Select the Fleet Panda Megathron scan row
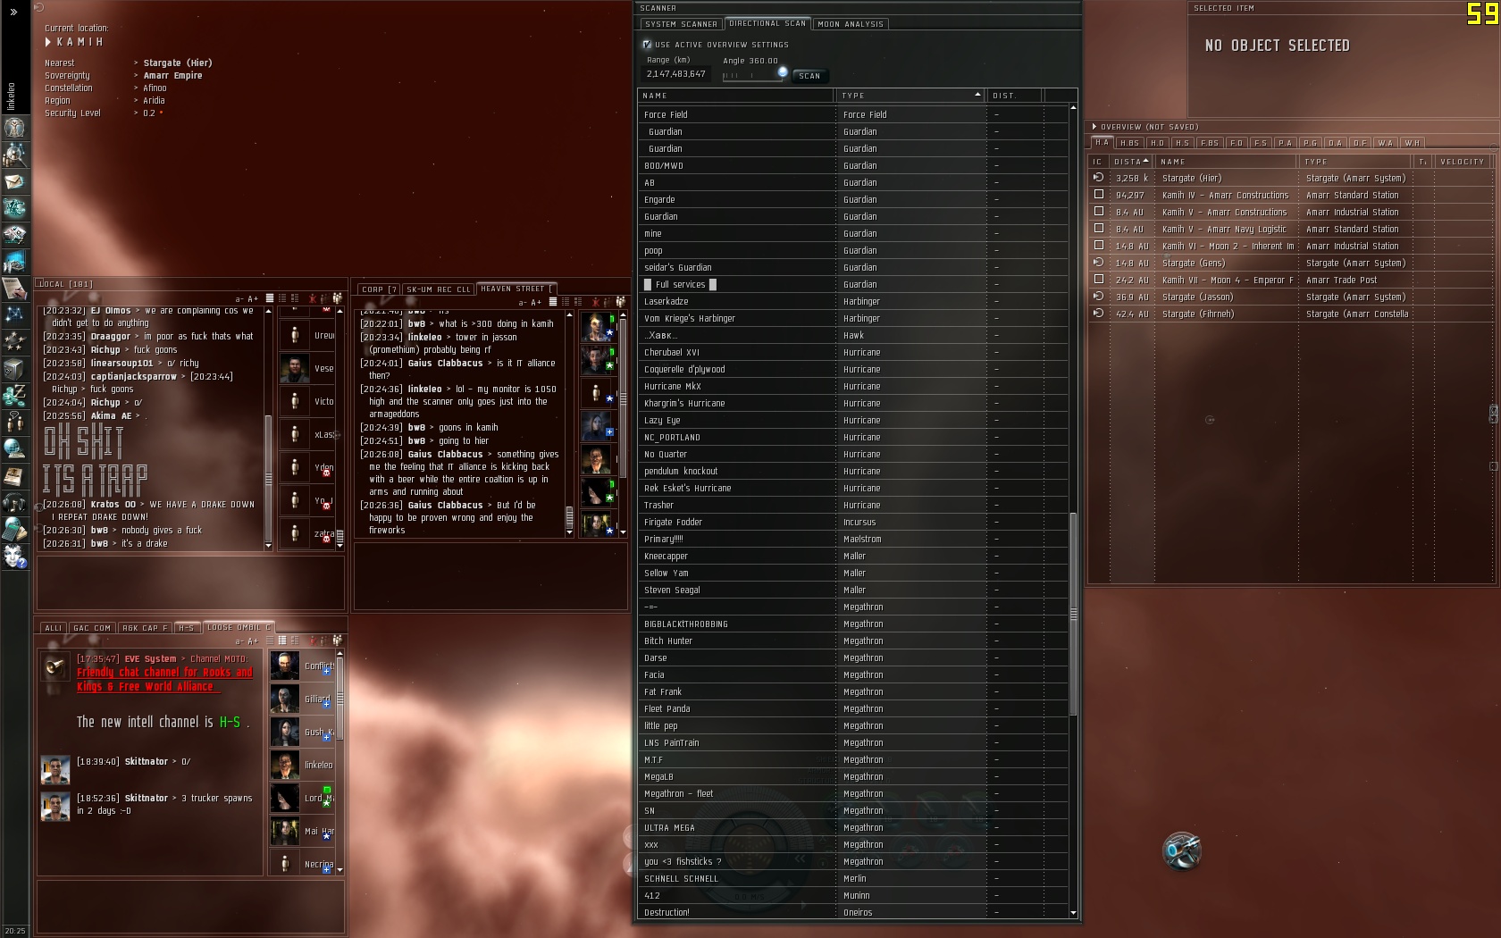 click(x=853, y=708)
